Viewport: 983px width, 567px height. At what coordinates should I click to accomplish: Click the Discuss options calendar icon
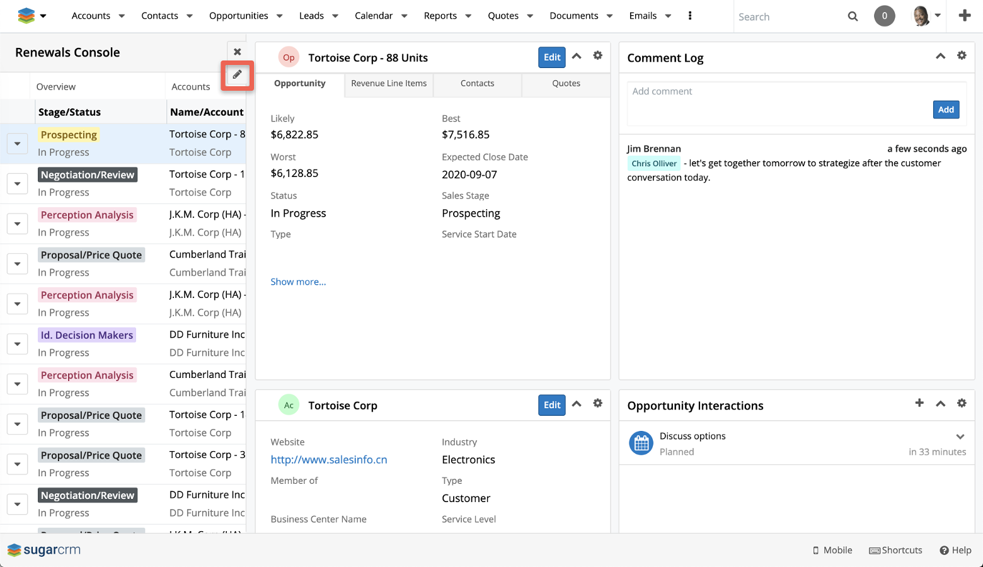[x=641, y=444]
